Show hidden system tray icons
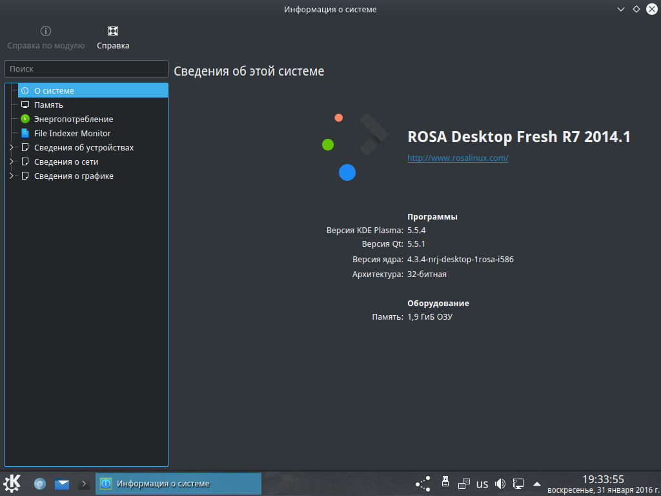Screen dimensions: 661x496 click(536, 484)
